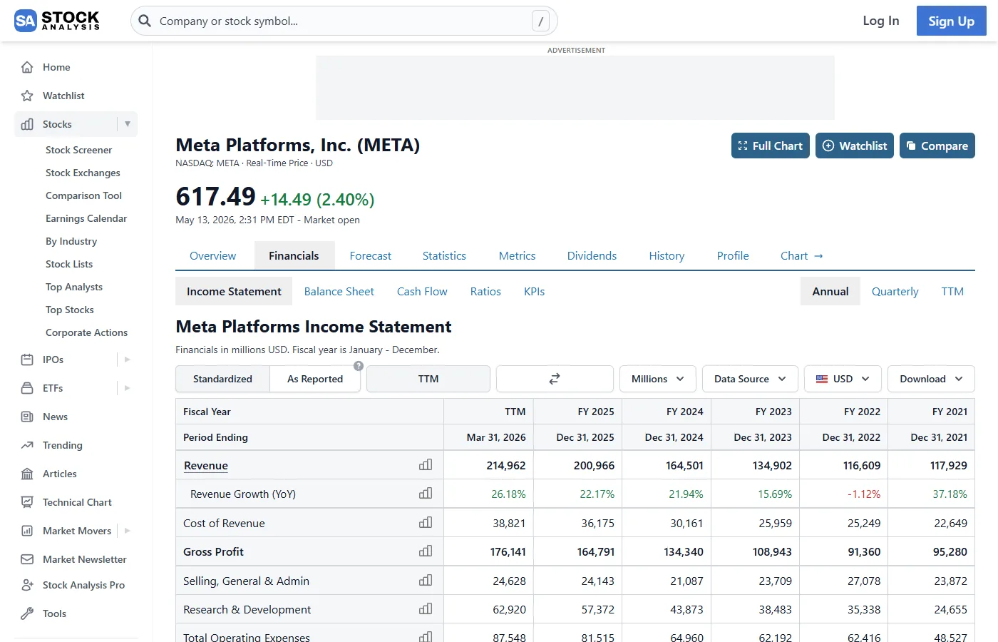Click the advertisement banner area

575,87
